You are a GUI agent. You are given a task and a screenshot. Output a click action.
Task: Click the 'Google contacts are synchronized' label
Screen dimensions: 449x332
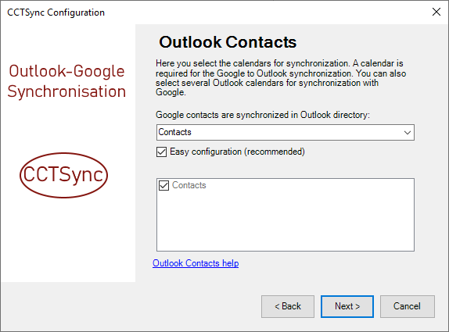tap(263, 115)
